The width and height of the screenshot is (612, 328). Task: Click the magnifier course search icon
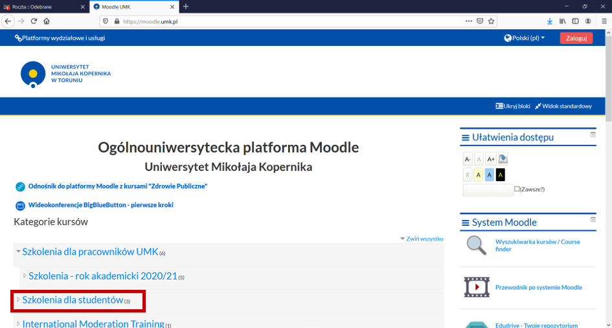(x=477, y=245)
